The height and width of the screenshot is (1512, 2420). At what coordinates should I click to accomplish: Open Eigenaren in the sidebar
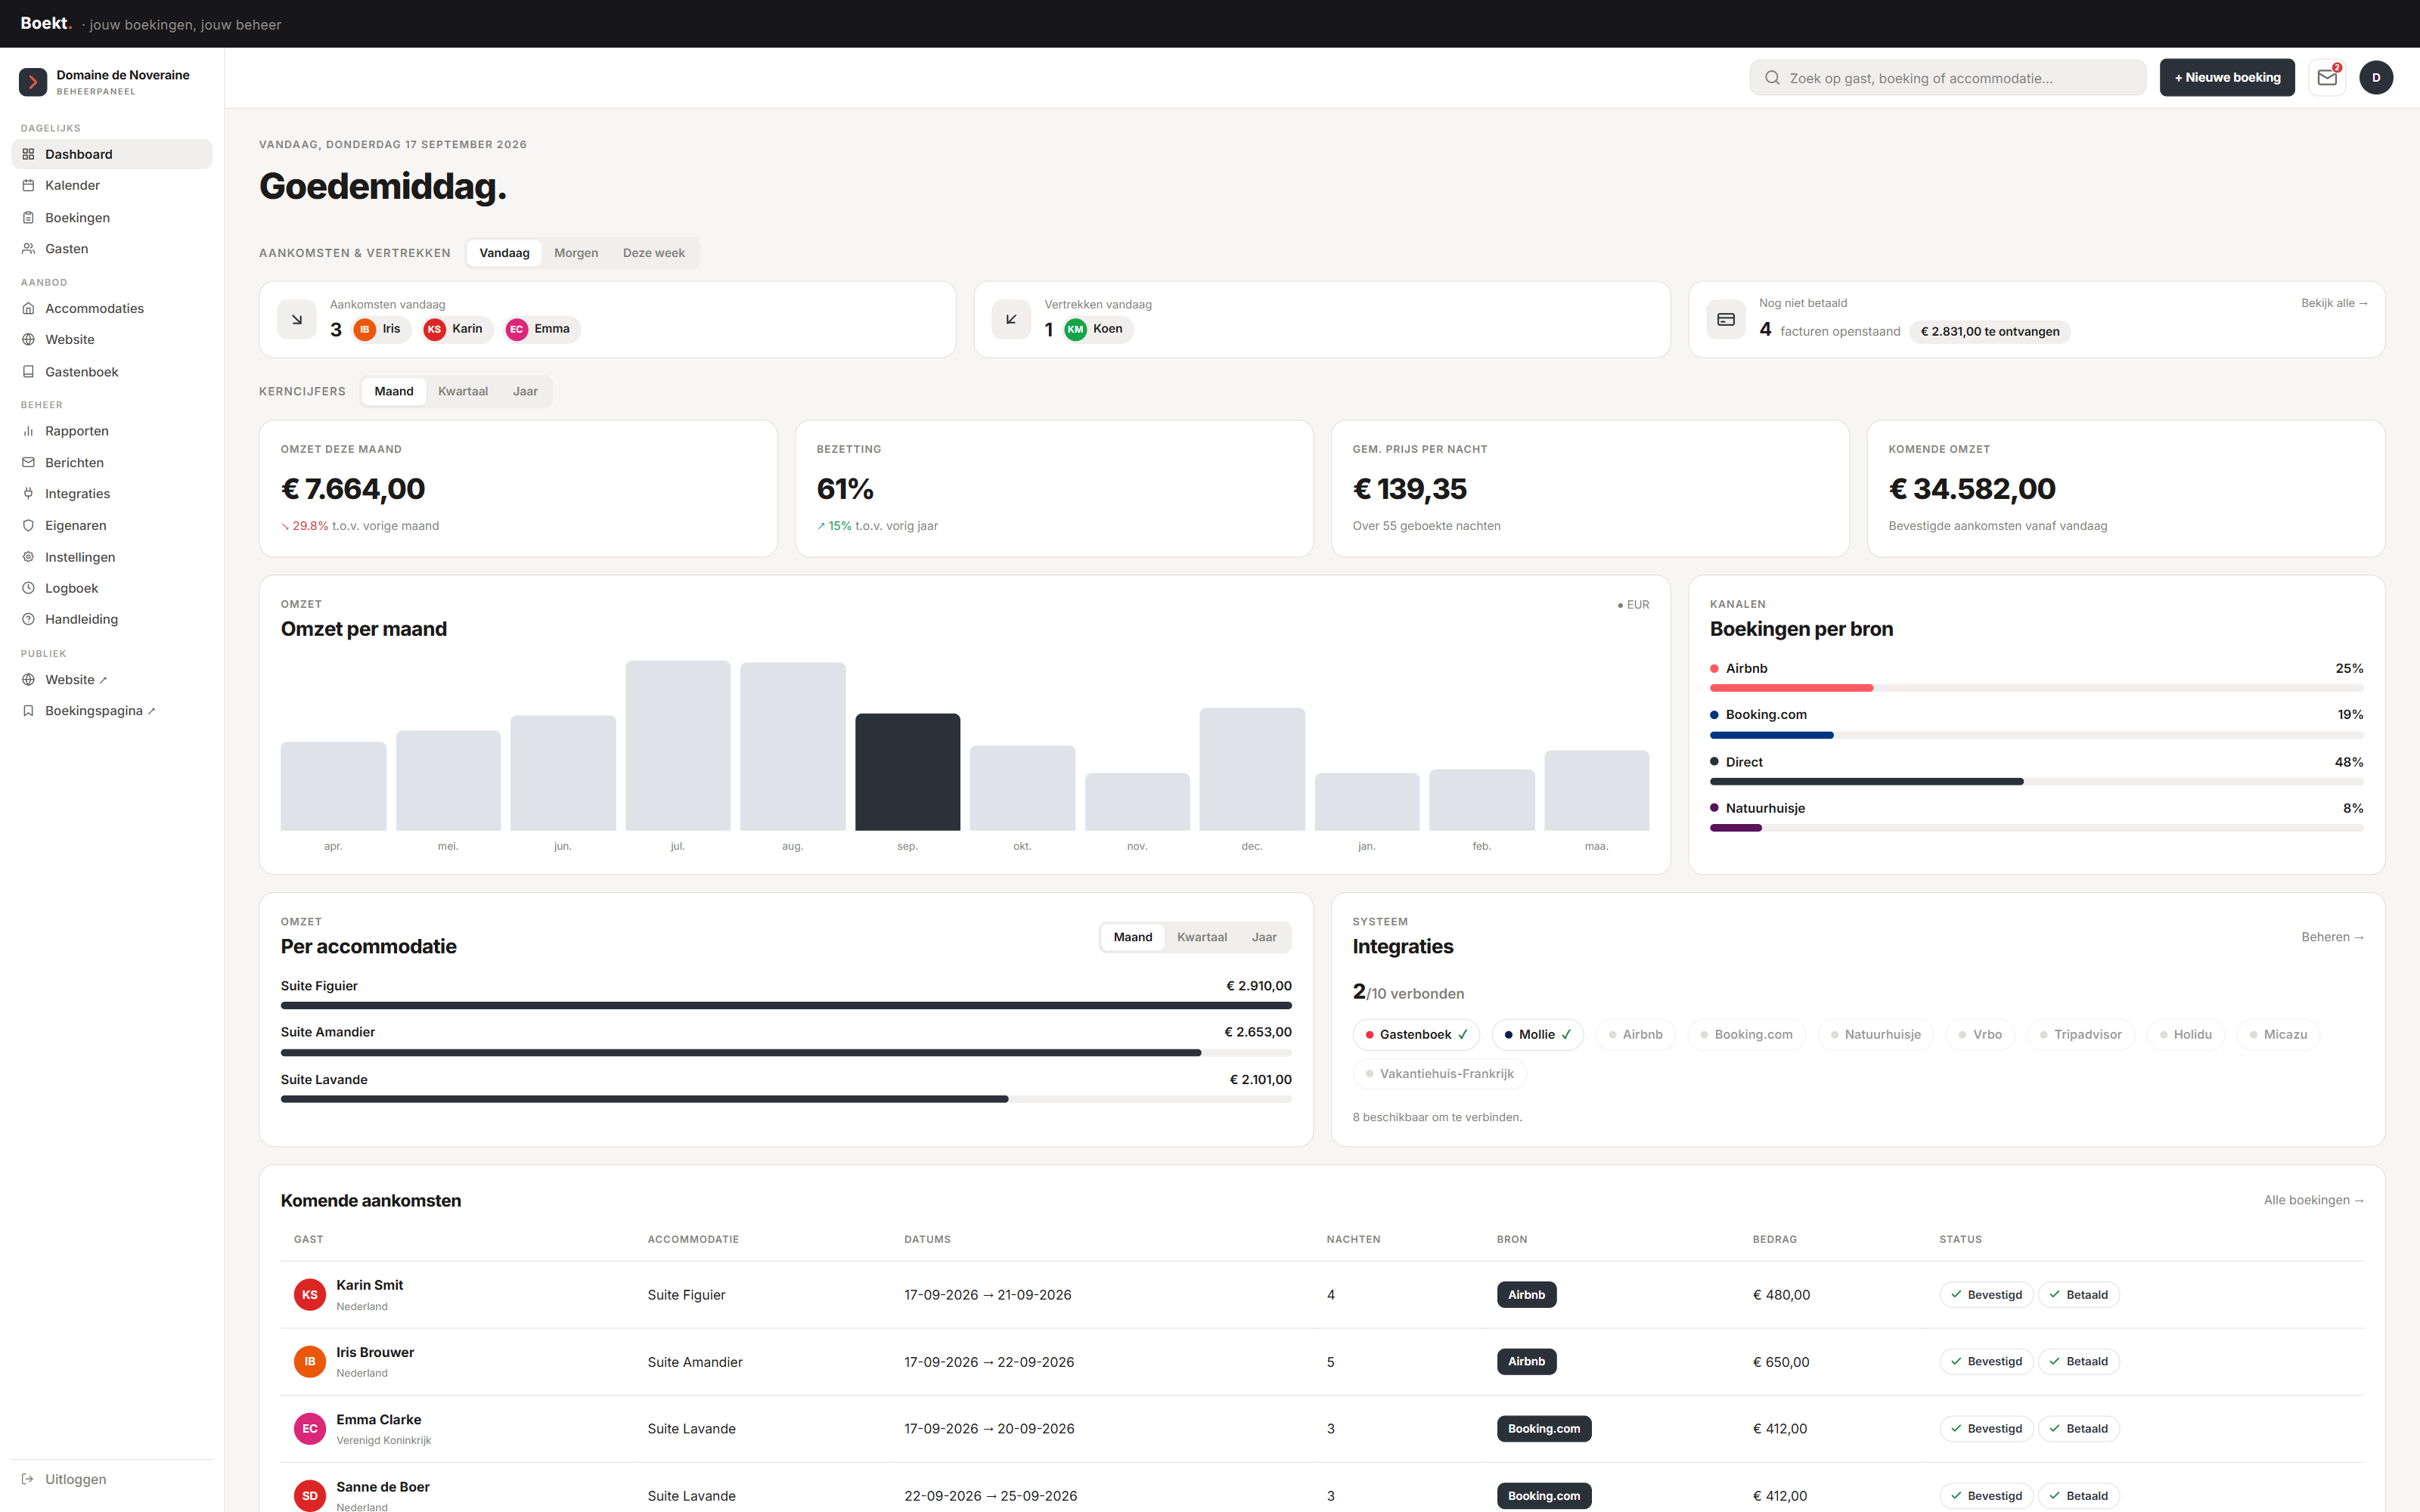112,525
